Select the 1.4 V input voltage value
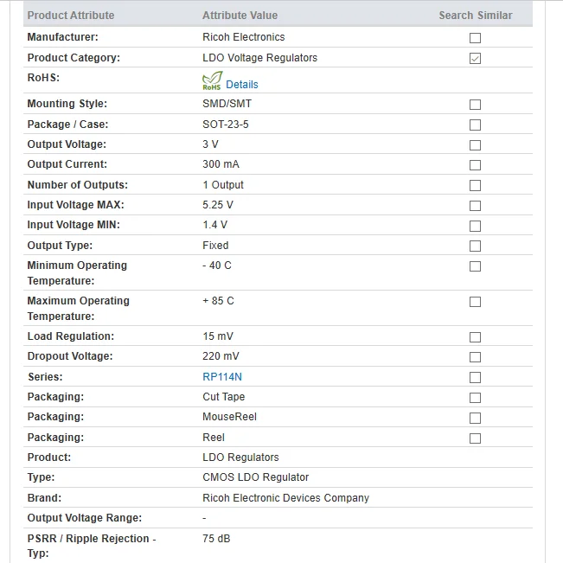This screenshot has height=563, width=563. pos(214,225)
